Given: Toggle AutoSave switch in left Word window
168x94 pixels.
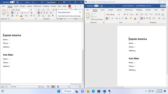Looking at the screenshot, I should 12,2.
